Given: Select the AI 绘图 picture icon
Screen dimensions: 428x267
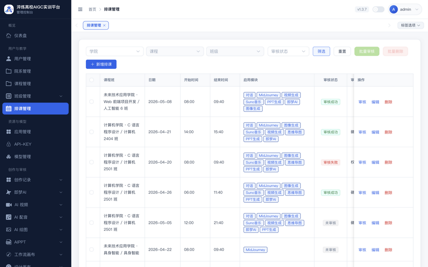Looking at the screenshot, I should pos(9,230).
